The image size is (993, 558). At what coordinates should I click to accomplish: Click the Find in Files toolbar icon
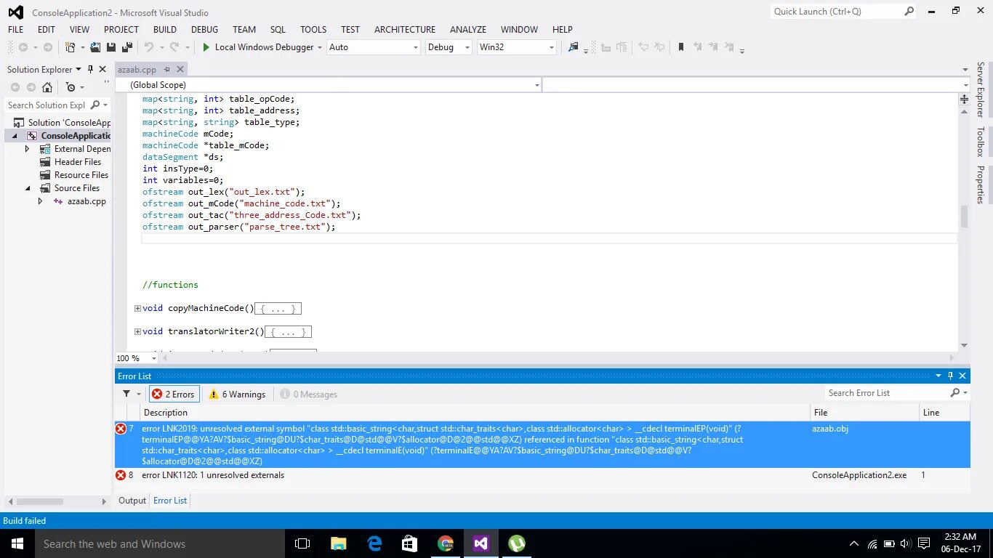pyautogui.click(x=574, y=47)
